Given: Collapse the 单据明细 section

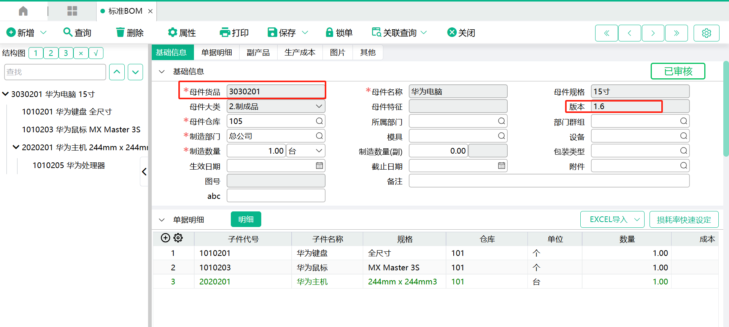Looking at the screenshot, I should (x=162, y=220).
